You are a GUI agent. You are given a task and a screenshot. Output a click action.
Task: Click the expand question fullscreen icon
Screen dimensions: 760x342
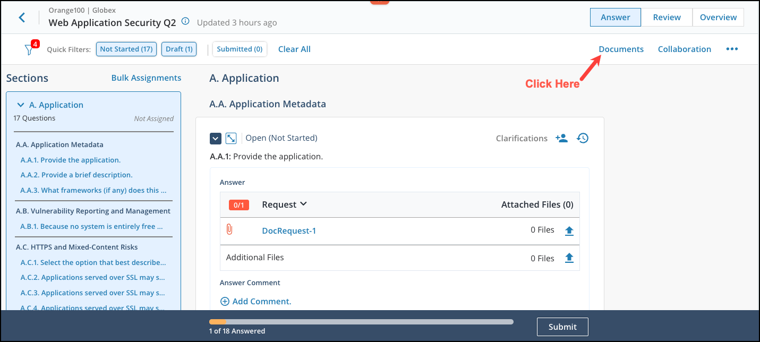pos(231,138)
